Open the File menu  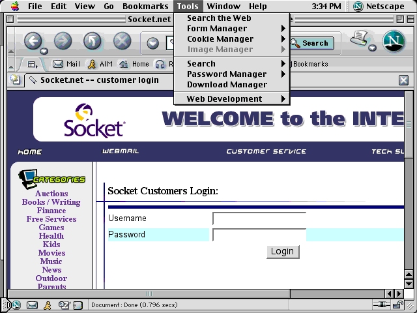pyautogui.click(x=35, y=6)
